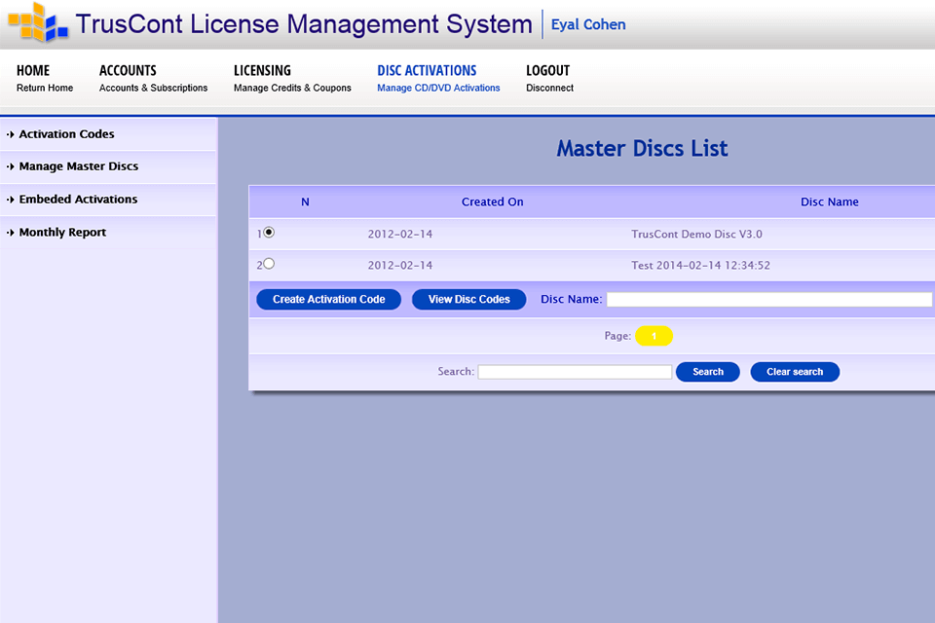Screen dimensions: 935x623
Task: Switch to the DISC ACTIVATIONS tab
Action: 427,70
